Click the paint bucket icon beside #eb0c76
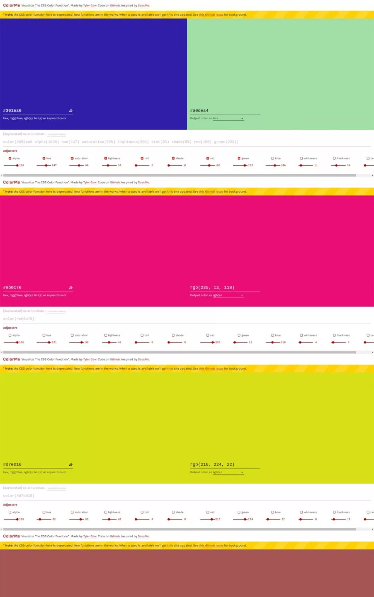The image size is (374, 597). tap(71, 287)
